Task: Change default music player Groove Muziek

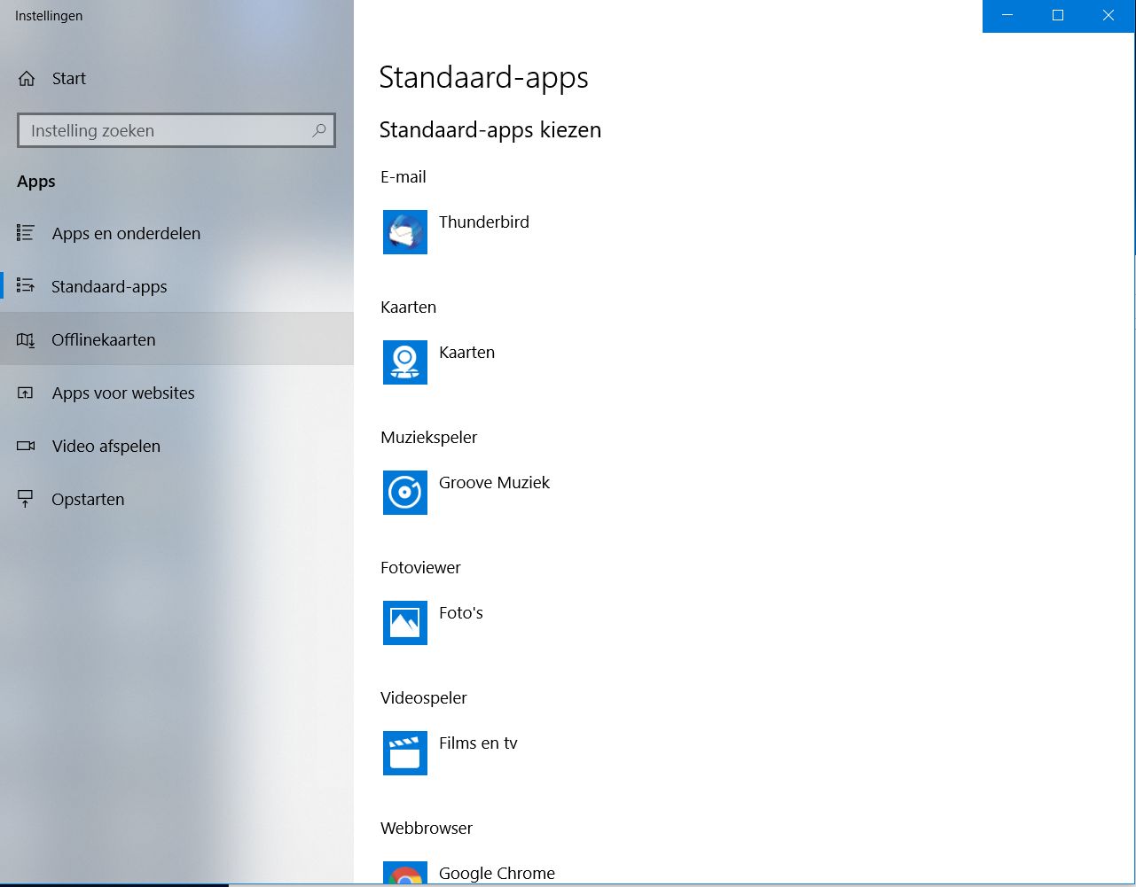Action: point(494,483)
